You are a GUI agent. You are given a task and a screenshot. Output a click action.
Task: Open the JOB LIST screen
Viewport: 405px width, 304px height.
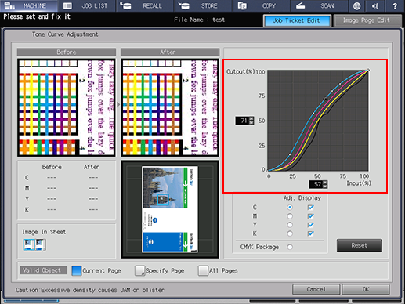point(87,5)
